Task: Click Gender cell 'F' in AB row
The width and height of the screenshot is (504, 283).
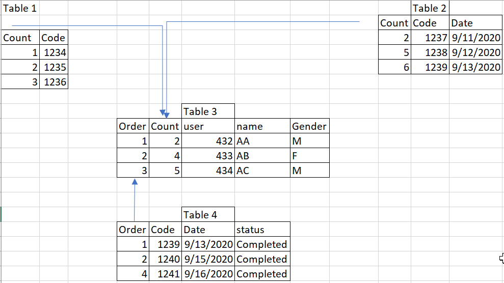Action: click(x=310, y=156)
